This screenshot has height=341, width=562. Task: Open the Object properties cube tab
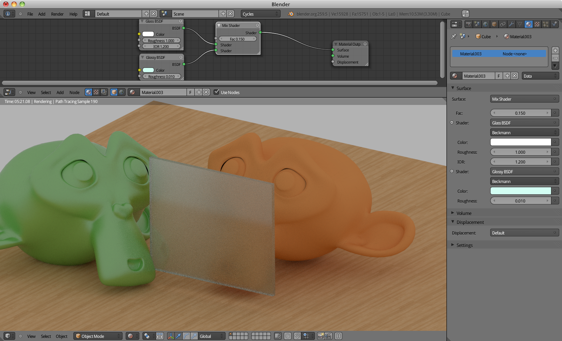pos(494,24)
